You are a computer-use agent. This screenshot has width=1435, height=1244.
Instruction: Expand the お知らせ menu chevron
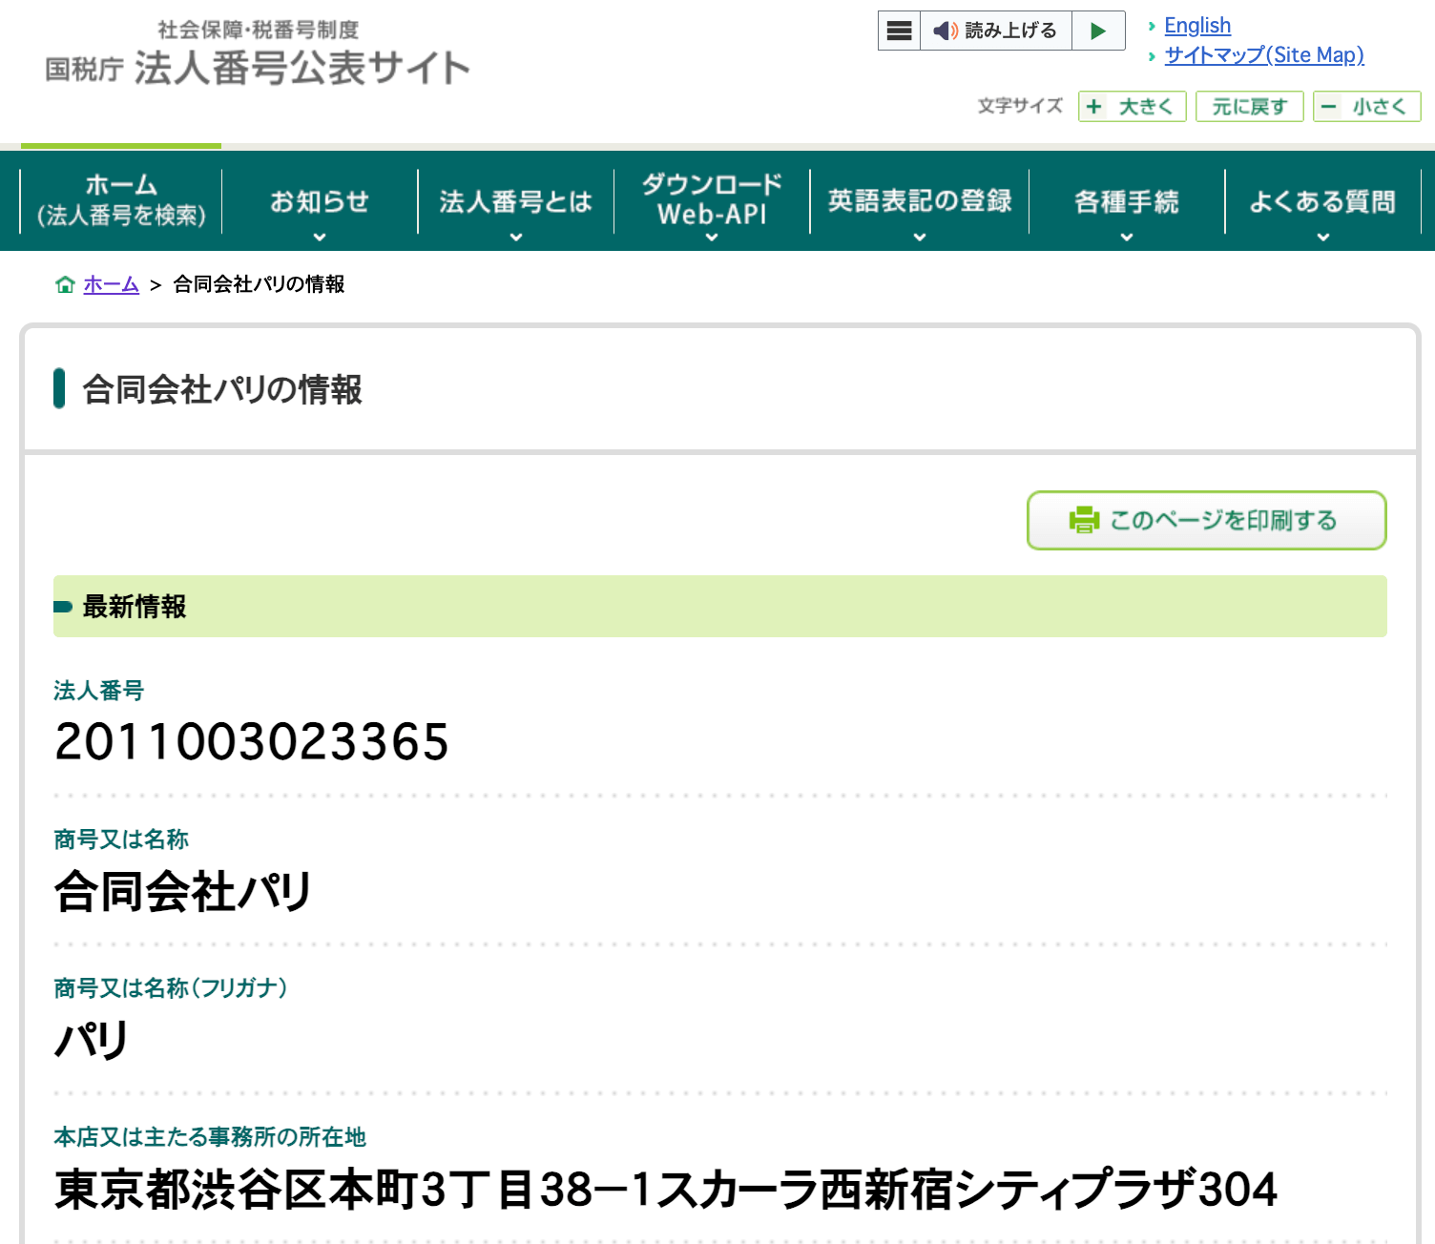pos(320,236)
